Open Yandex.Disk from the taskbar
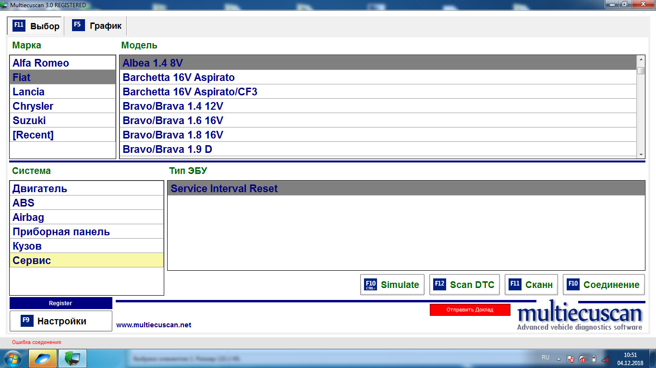Screen dimensions: 656x368 tap(43, 358)
